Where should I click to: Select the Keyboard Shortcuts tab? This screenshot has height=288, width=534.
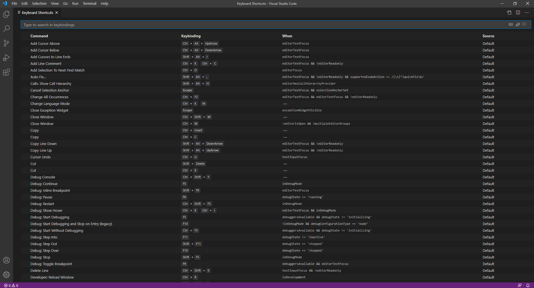tap(38, 13)
